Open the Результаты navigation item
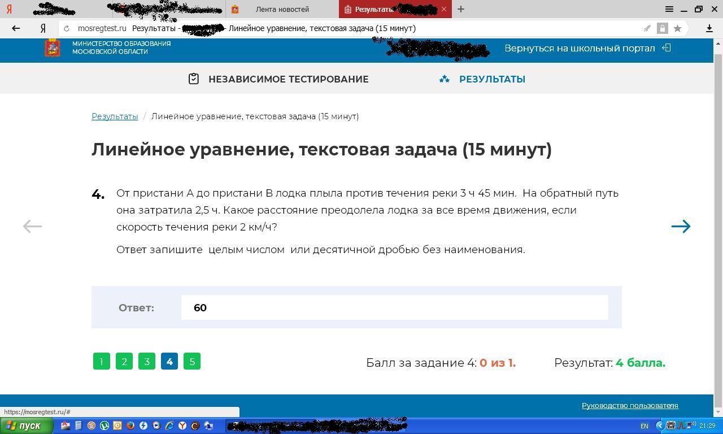The height and width of the screenshot is (434, 723). pos(492,79)
